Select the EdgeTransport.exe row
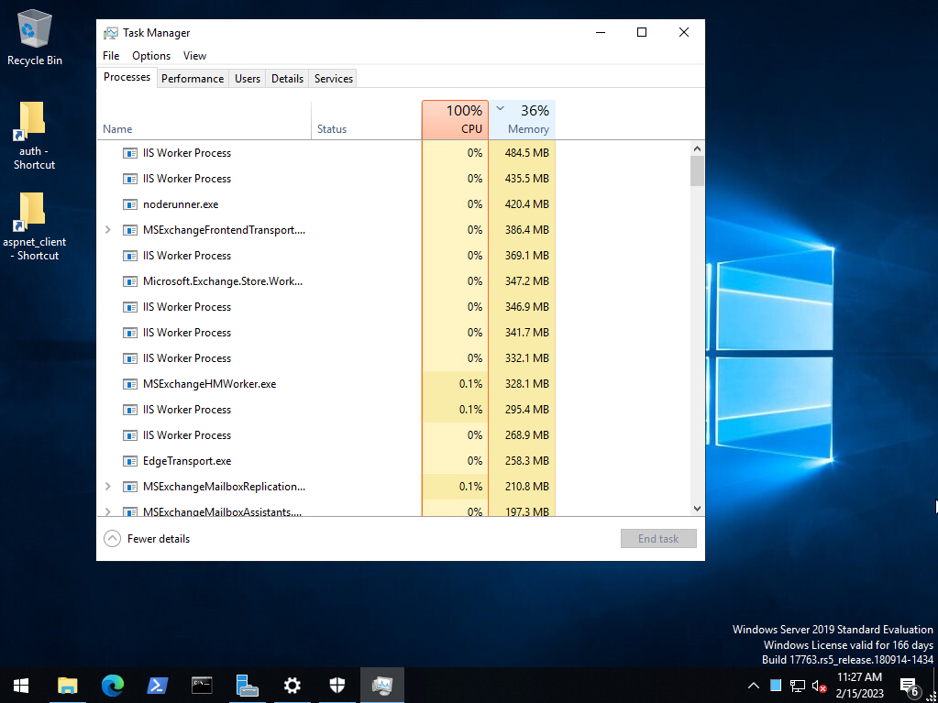This screenshot has height=703, width=938. pyautogui.click(x=326, y=462)
